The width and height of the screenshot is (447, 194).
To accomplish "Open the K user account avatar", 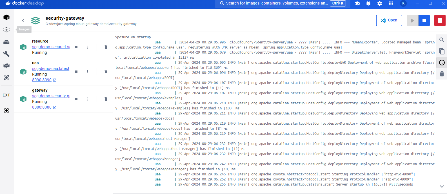I will click(403, 3).
